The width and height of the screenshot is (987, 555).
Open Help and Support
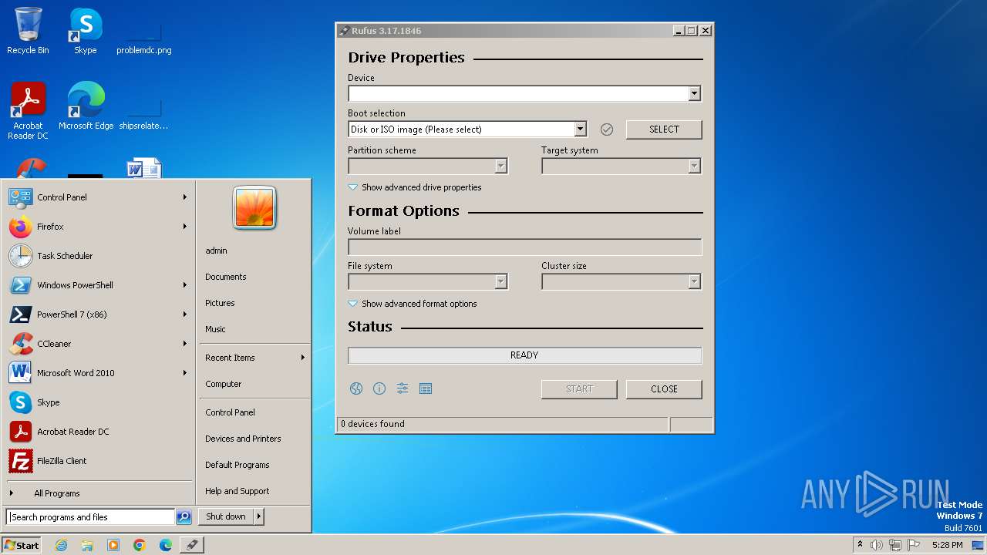[x=254, y=491]
